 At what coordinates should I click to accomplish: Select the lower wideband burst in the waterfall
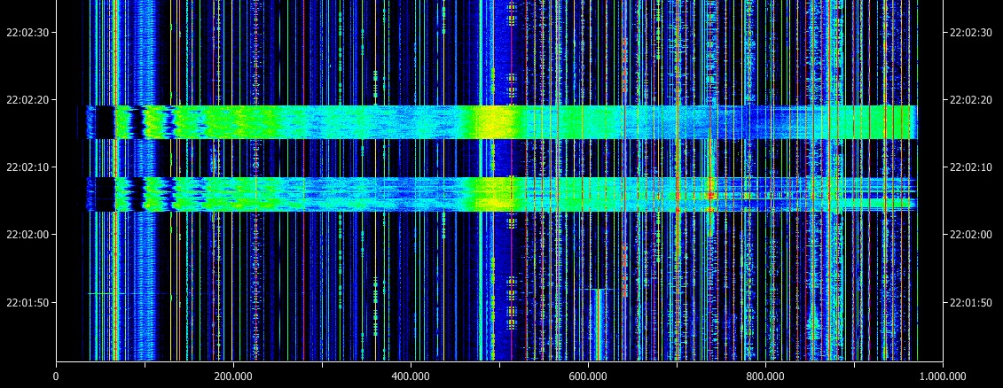point(502,194)
